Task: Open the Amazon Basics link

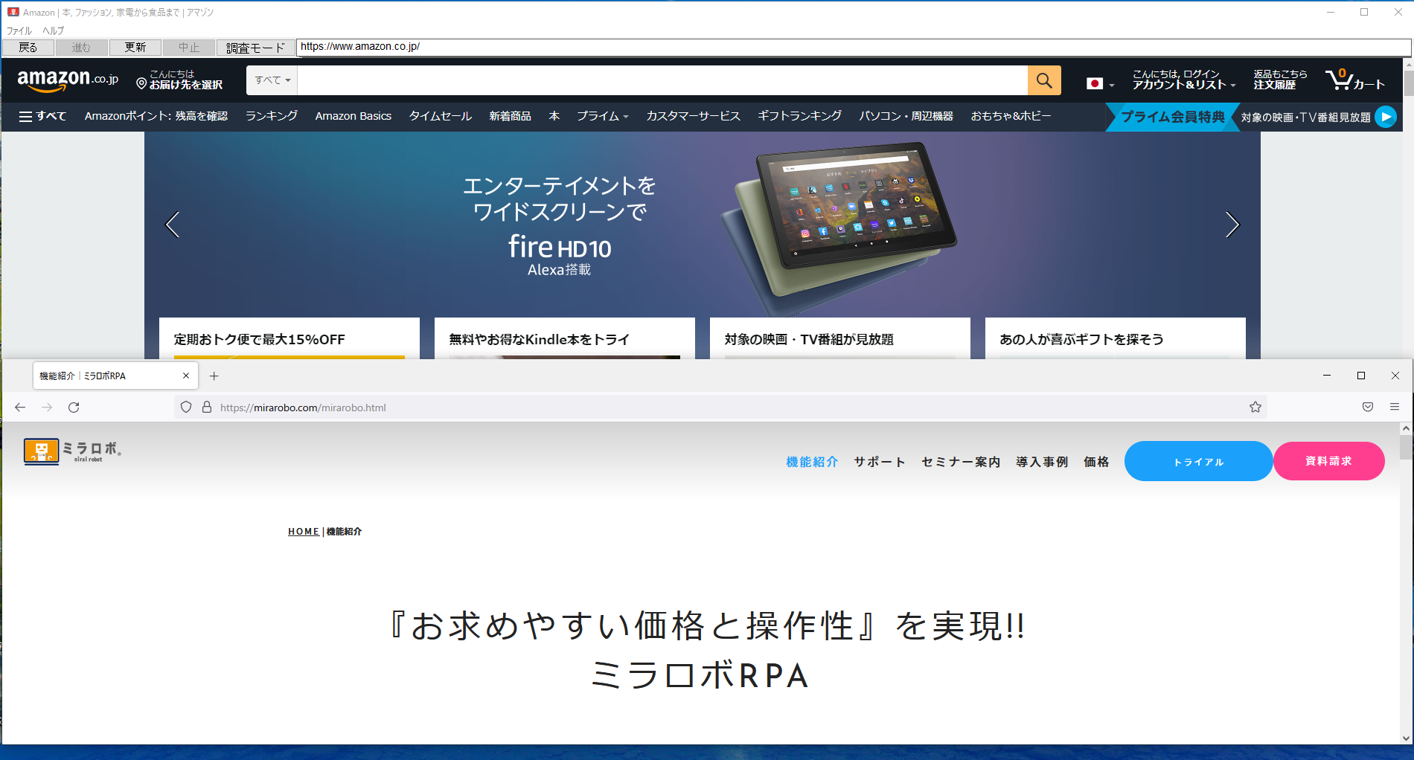Action: click(x=353, y=116)
